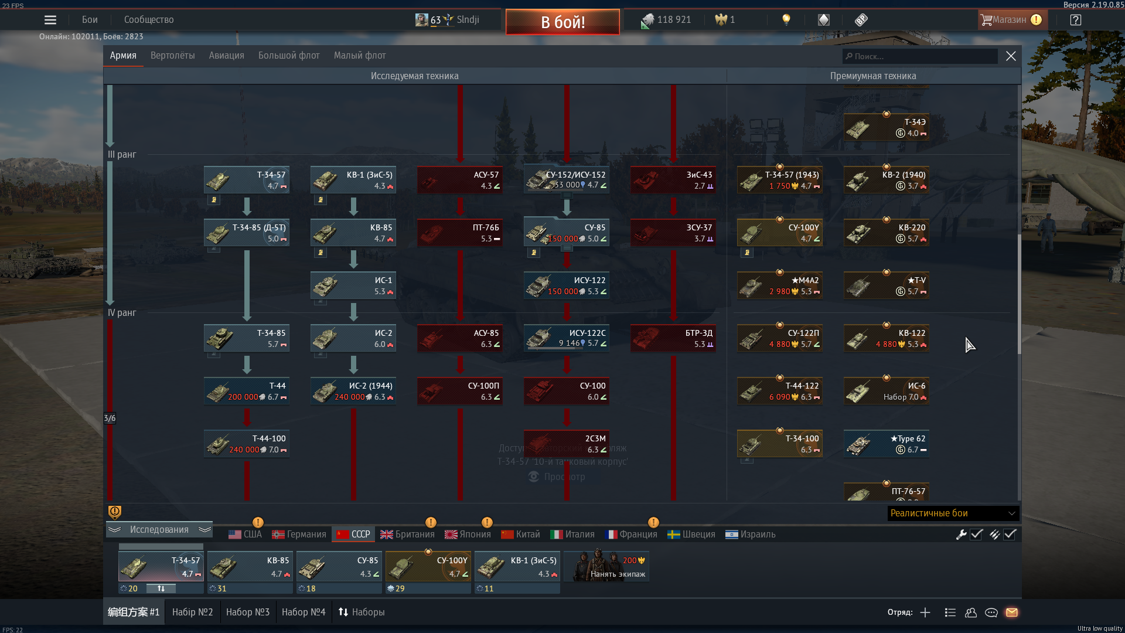Open the Сообщество menu
The width and height of the screenshot is (1125, 633).
(149, 20)
